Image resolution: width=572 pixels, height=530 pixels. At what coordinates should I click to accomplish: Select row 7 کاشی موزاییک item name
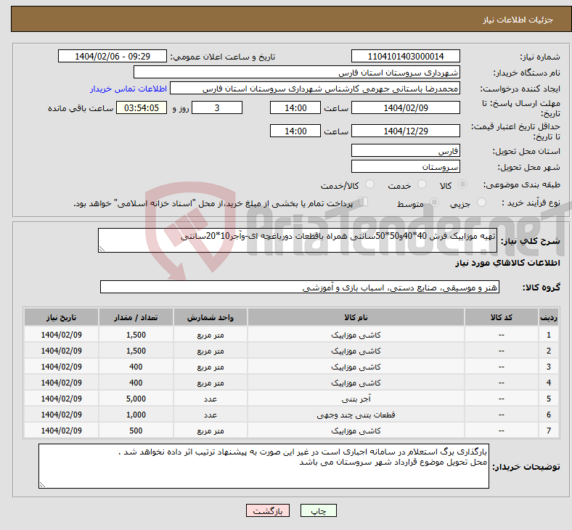coord(356,431)
